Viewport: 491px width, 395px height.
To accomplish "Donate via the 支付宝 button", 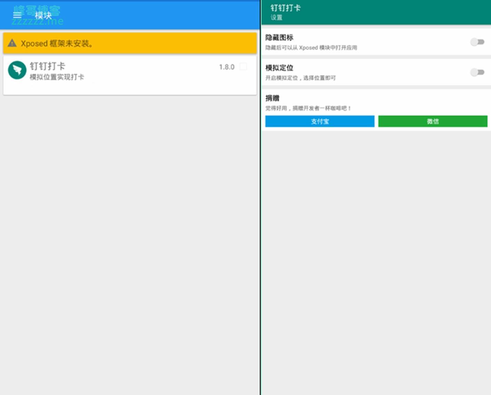I will pyautogui.click(x=320, y=121).
